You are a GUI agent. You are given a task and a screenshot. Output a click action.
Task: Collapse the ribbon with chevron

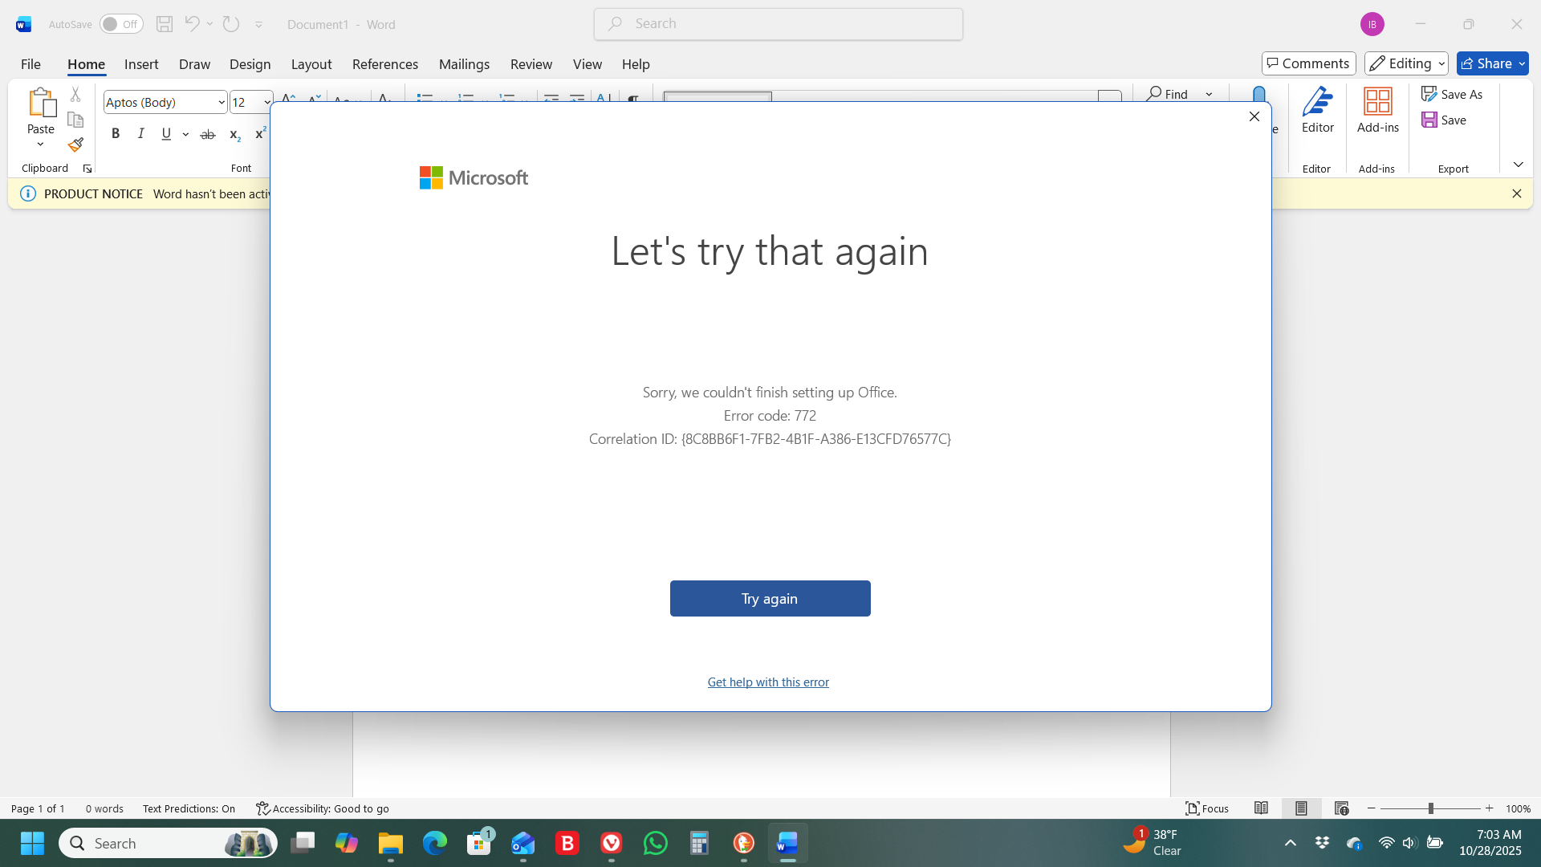pos(1519,165)
